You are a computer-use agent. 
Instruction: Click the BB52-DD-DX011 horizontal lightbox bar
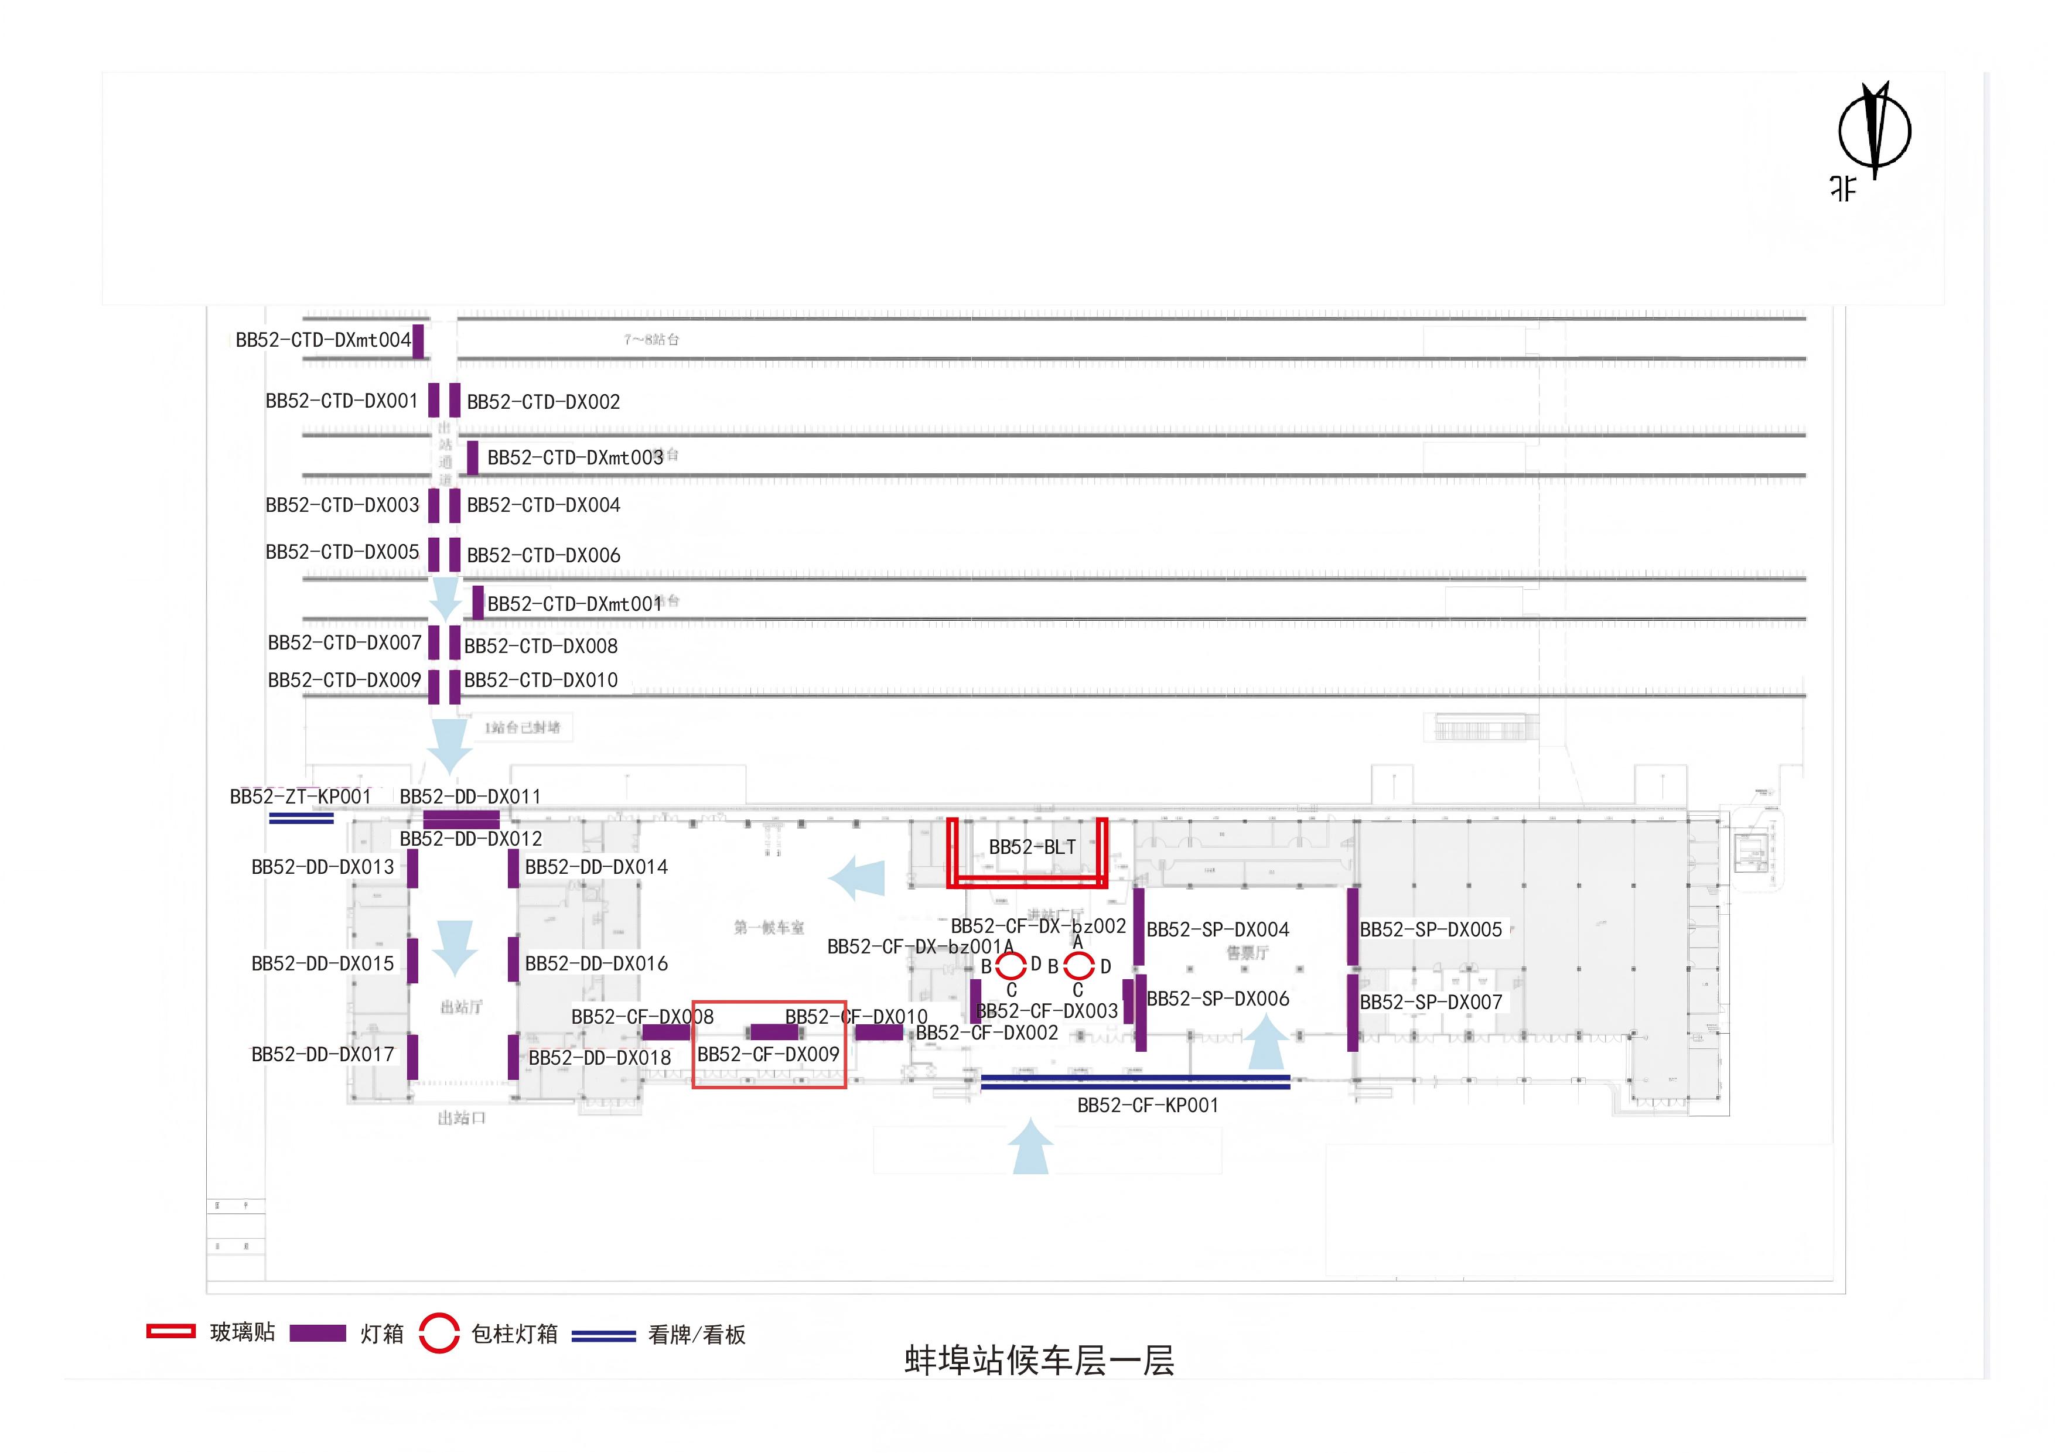(x=462, y=819)
